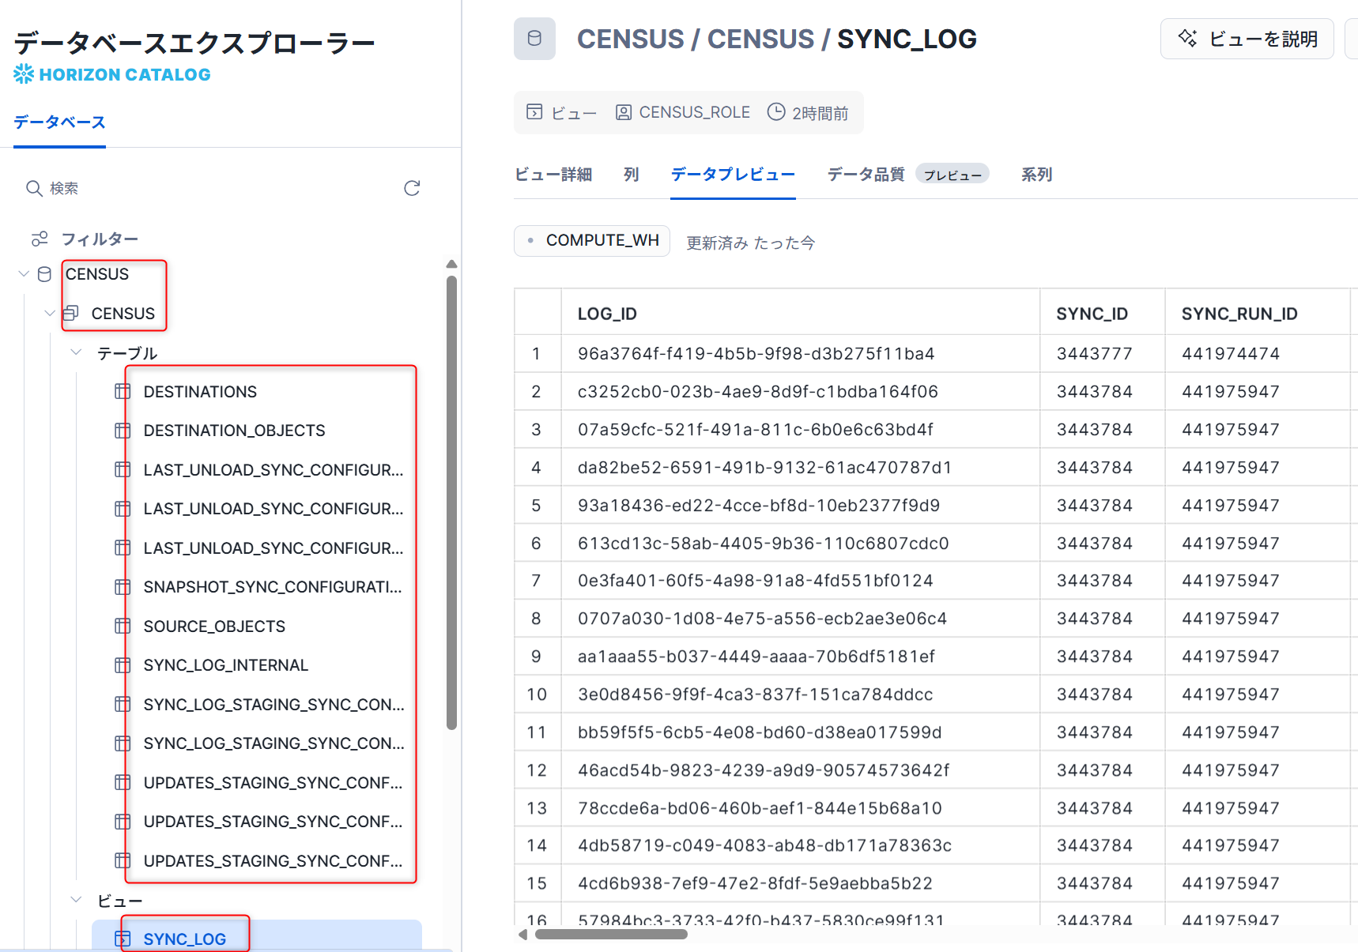Viewport: 1358px width, 952px height.
Task: Open the COMPUTE_WH warehouse selector
Action: (x=592, y=241)
